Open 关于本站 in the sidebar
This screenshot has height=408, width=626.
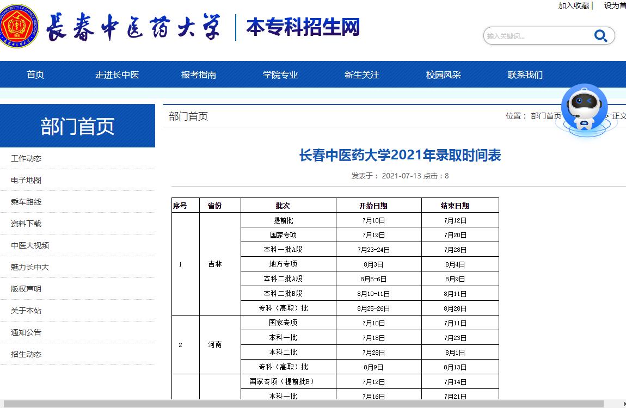click(x=26, y=311)
